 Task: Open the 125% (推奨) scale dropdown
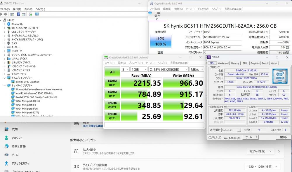(260, 151)
